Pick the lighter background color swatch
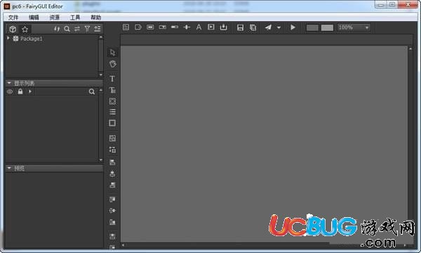This screenshot has height=253, width=421. [327, 27]
